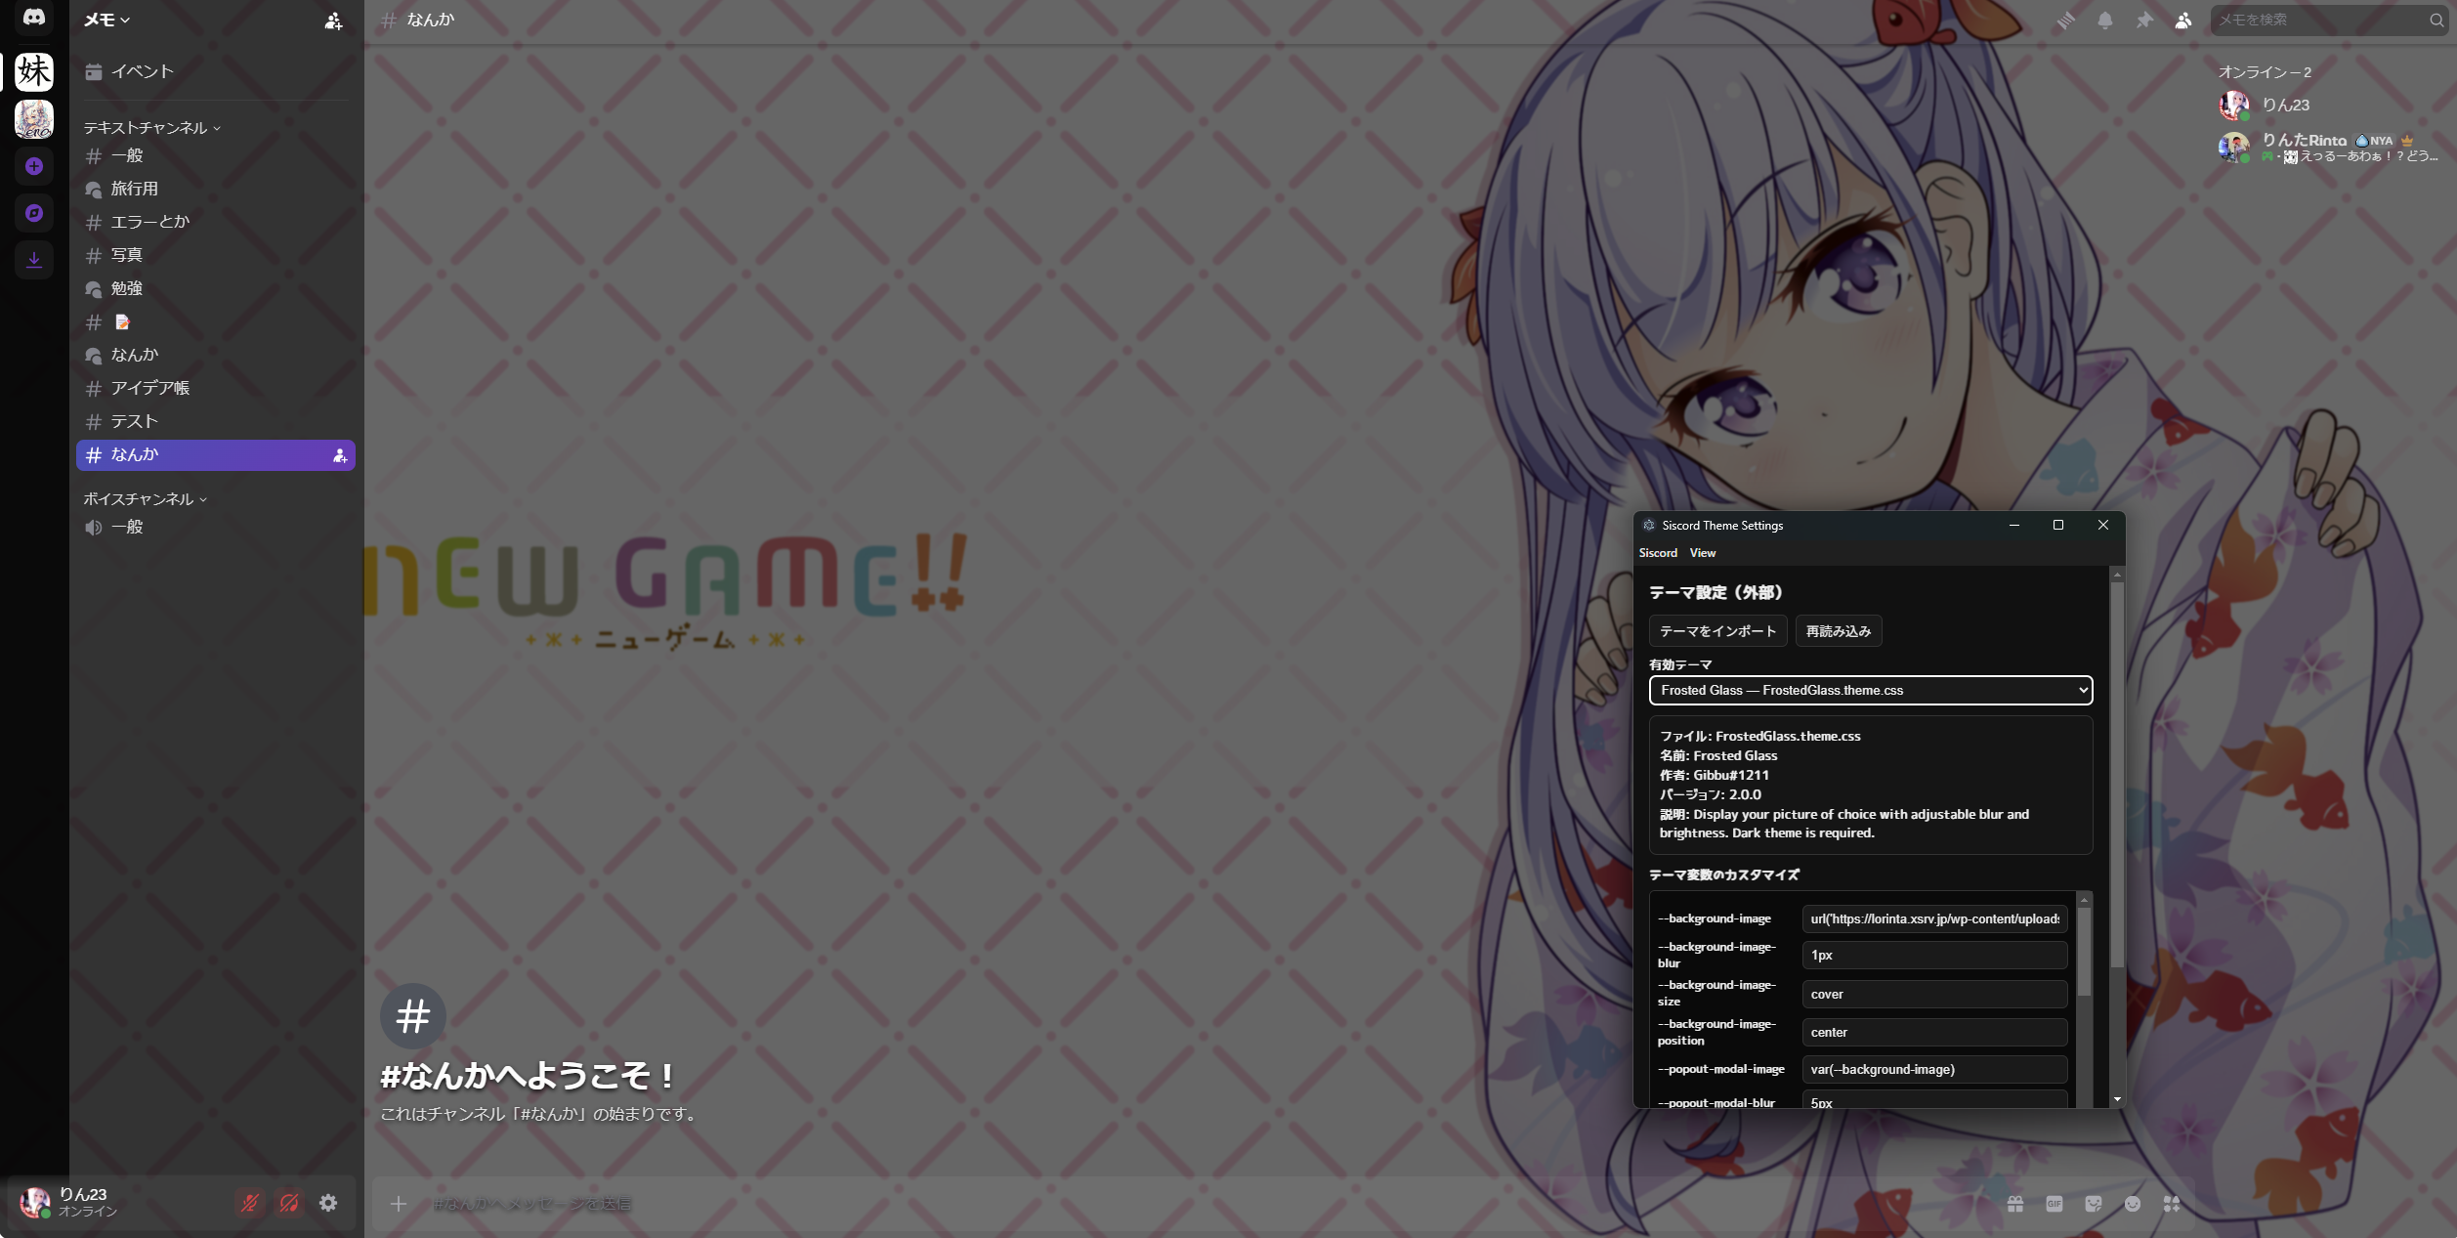
Task: Open the threads icon in header
Action: [x=2065, y=20]
